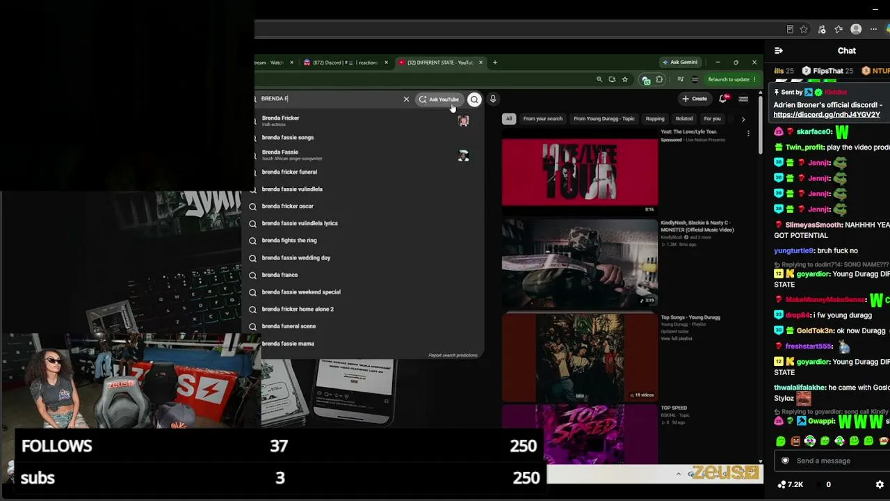Open the MONSTER official music video thumbnail
Viewport: 890px width, 501px height.
pyautogui.click(x=579, y=262)
